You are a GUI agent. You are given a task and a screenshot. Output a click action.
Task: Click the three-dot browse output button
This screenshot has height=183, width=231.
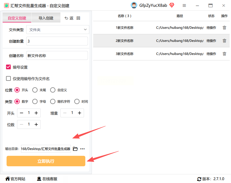82,149
